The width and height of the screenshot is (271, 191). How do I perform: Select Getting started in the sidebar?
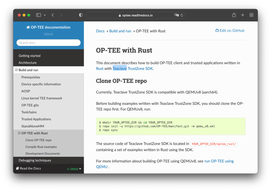pos(29,56)
